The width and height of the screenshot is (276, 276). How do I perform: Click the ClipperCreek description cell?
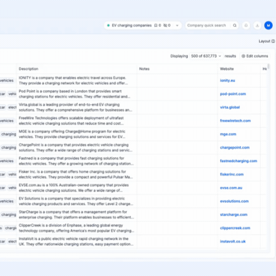[x=76, y=228]
